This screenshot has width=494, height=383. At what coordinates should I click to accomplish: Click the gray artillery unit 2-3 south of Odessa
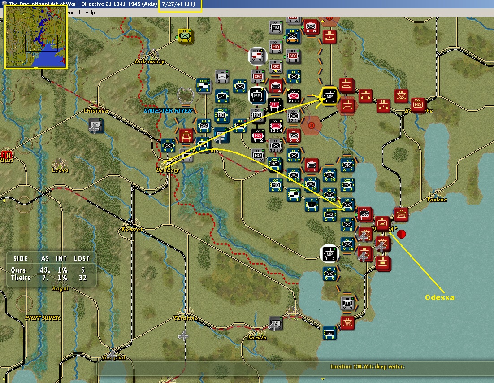click(348, 303)
